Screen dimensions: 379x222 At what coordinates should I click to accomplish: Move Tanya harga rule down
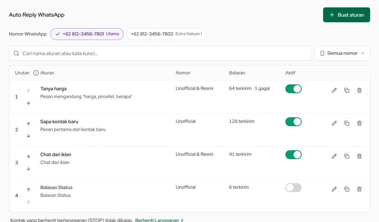(x=28, y=103)
